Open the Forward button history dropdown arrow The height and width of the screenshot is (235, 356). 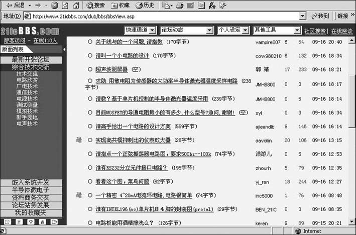(46, 5)
